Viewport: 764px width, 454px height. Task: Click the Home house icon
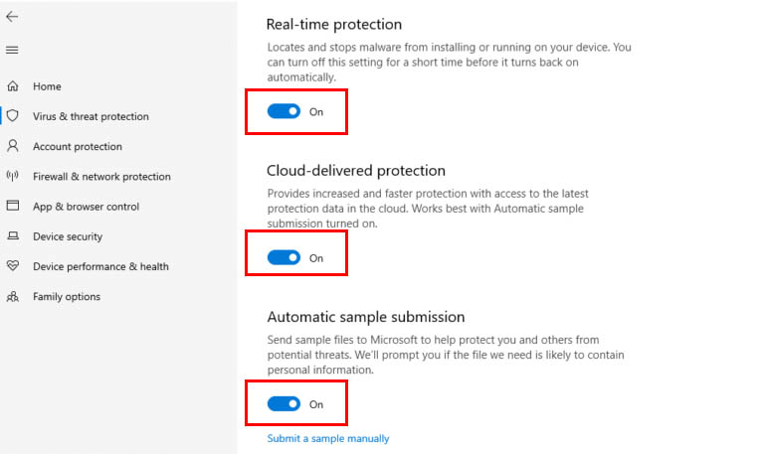point(13,86)
